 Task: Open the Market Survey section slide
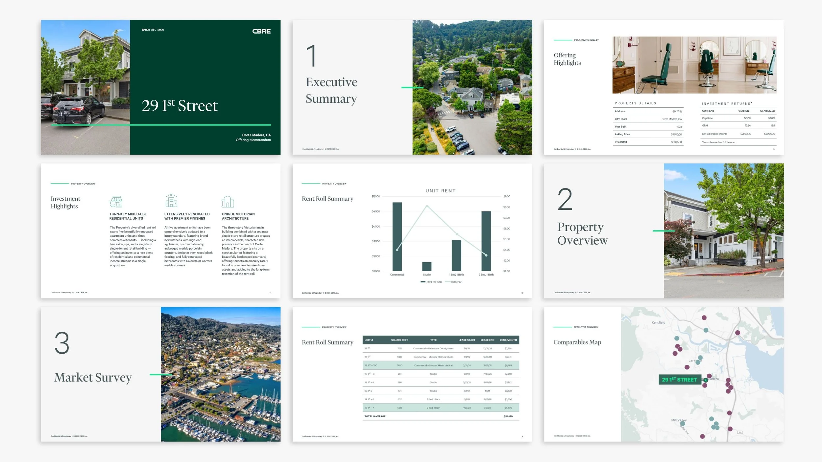(x=161, y=374)
